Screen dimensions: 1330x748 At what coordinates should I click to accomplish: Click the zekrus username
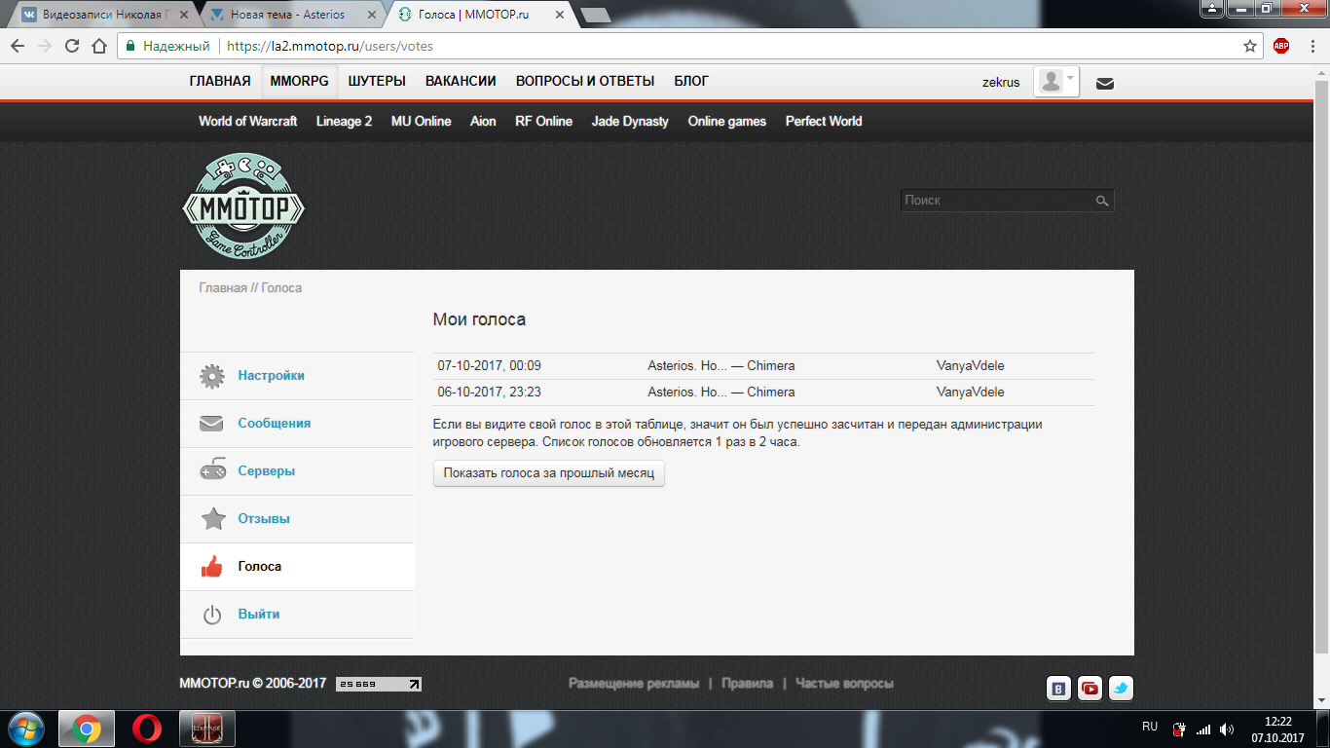(x=1001, y=83)
